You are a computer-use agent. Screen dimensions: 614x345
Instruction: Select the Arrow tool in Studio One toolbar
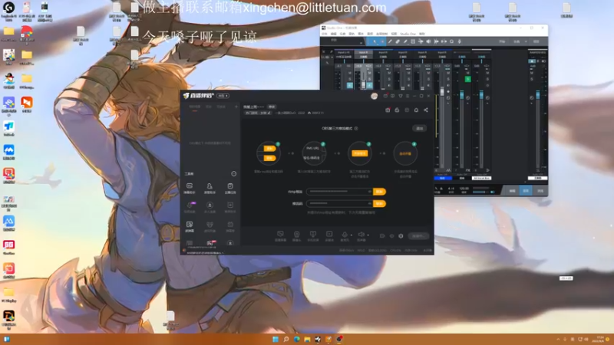coord(375,41)
